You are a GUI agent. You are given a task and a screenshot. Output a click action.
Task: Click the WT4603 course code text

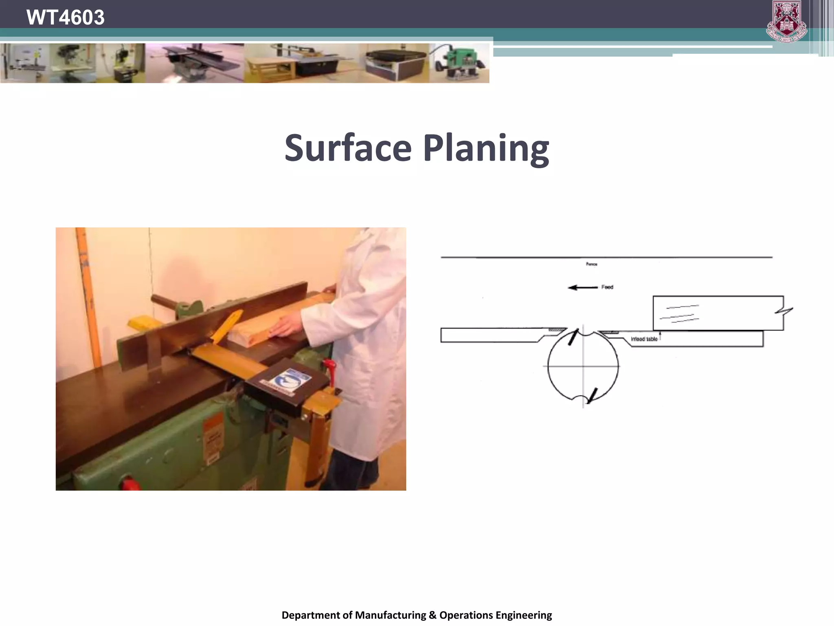point(65,17)
